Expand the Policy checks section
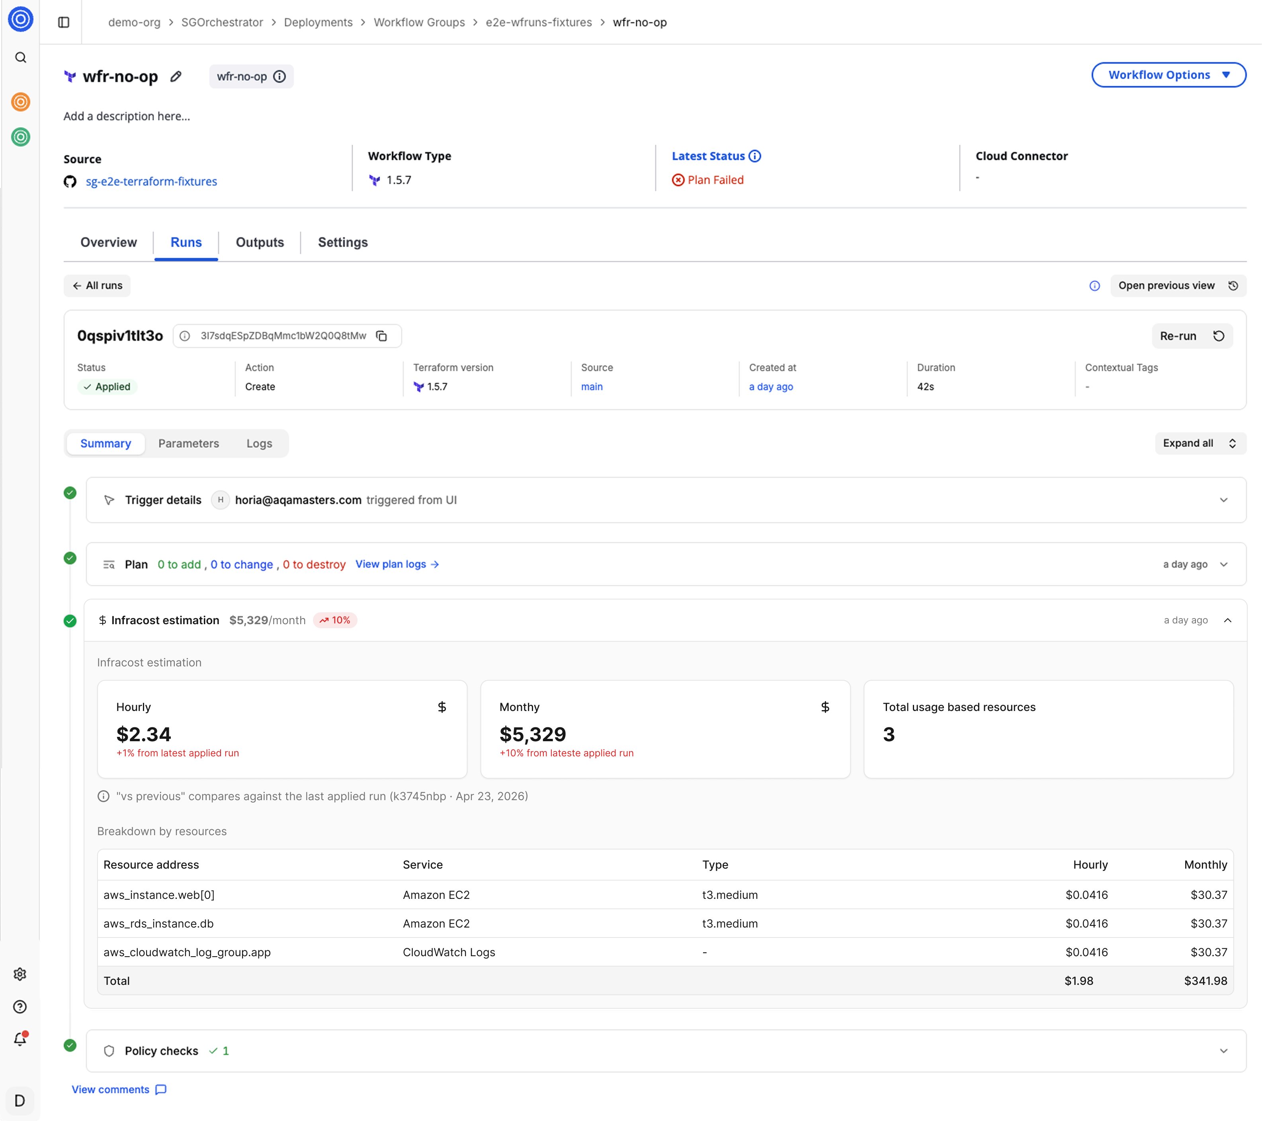 click(x=1224, y=1051)
